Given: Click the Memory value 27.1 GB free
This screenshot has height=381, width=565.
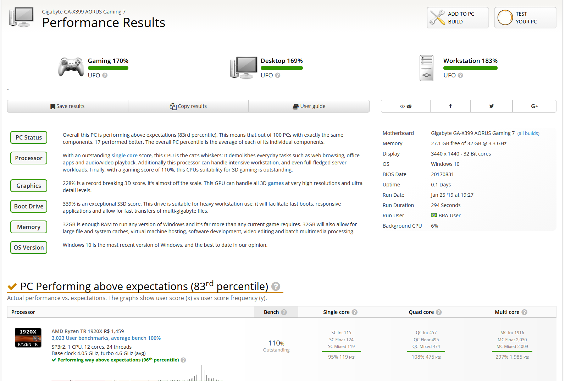Looking at the screenshot, I should (469, 143).
